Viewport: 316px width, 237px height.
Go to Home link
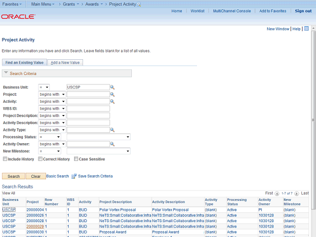coord(177,11)
